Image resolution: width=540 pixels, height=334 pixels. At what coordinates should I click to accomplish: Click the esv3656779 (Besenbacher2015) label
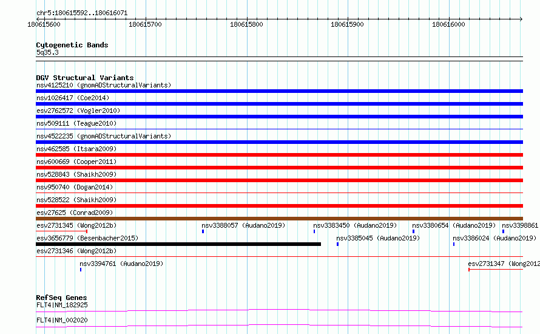coord(87,238)
